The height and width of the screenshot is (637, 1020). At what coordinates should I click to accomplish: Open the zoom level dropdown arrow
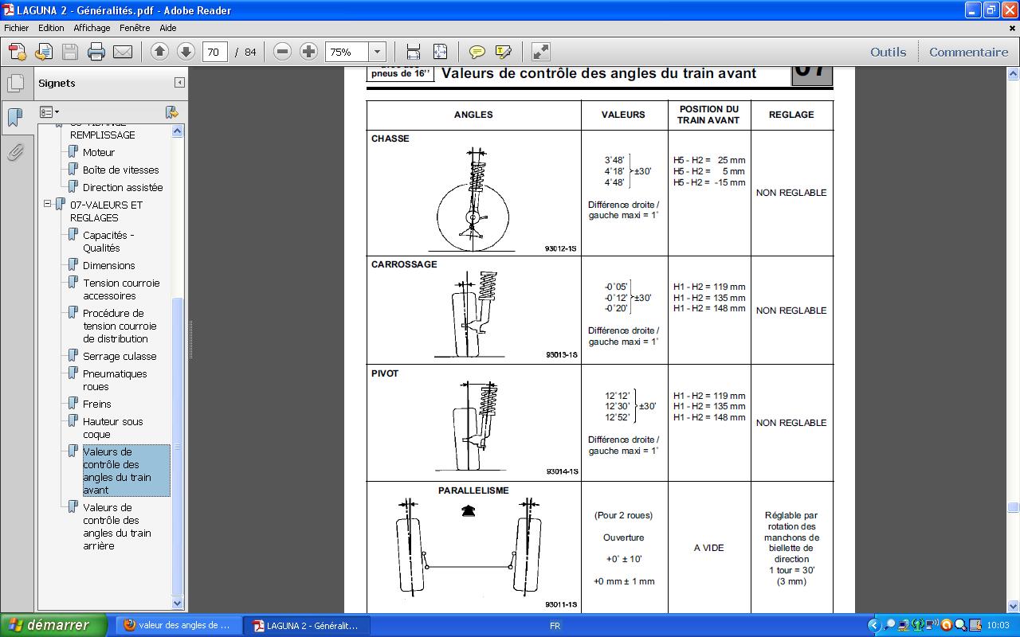(377, 52)
